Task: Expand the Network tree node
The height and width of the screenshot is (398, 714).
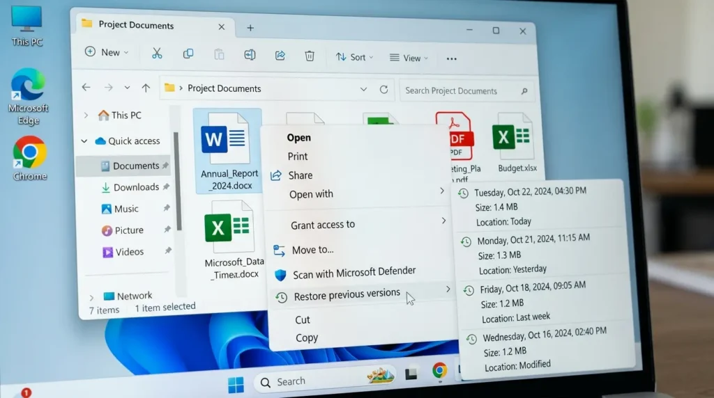Action: [x=91, y=298]
